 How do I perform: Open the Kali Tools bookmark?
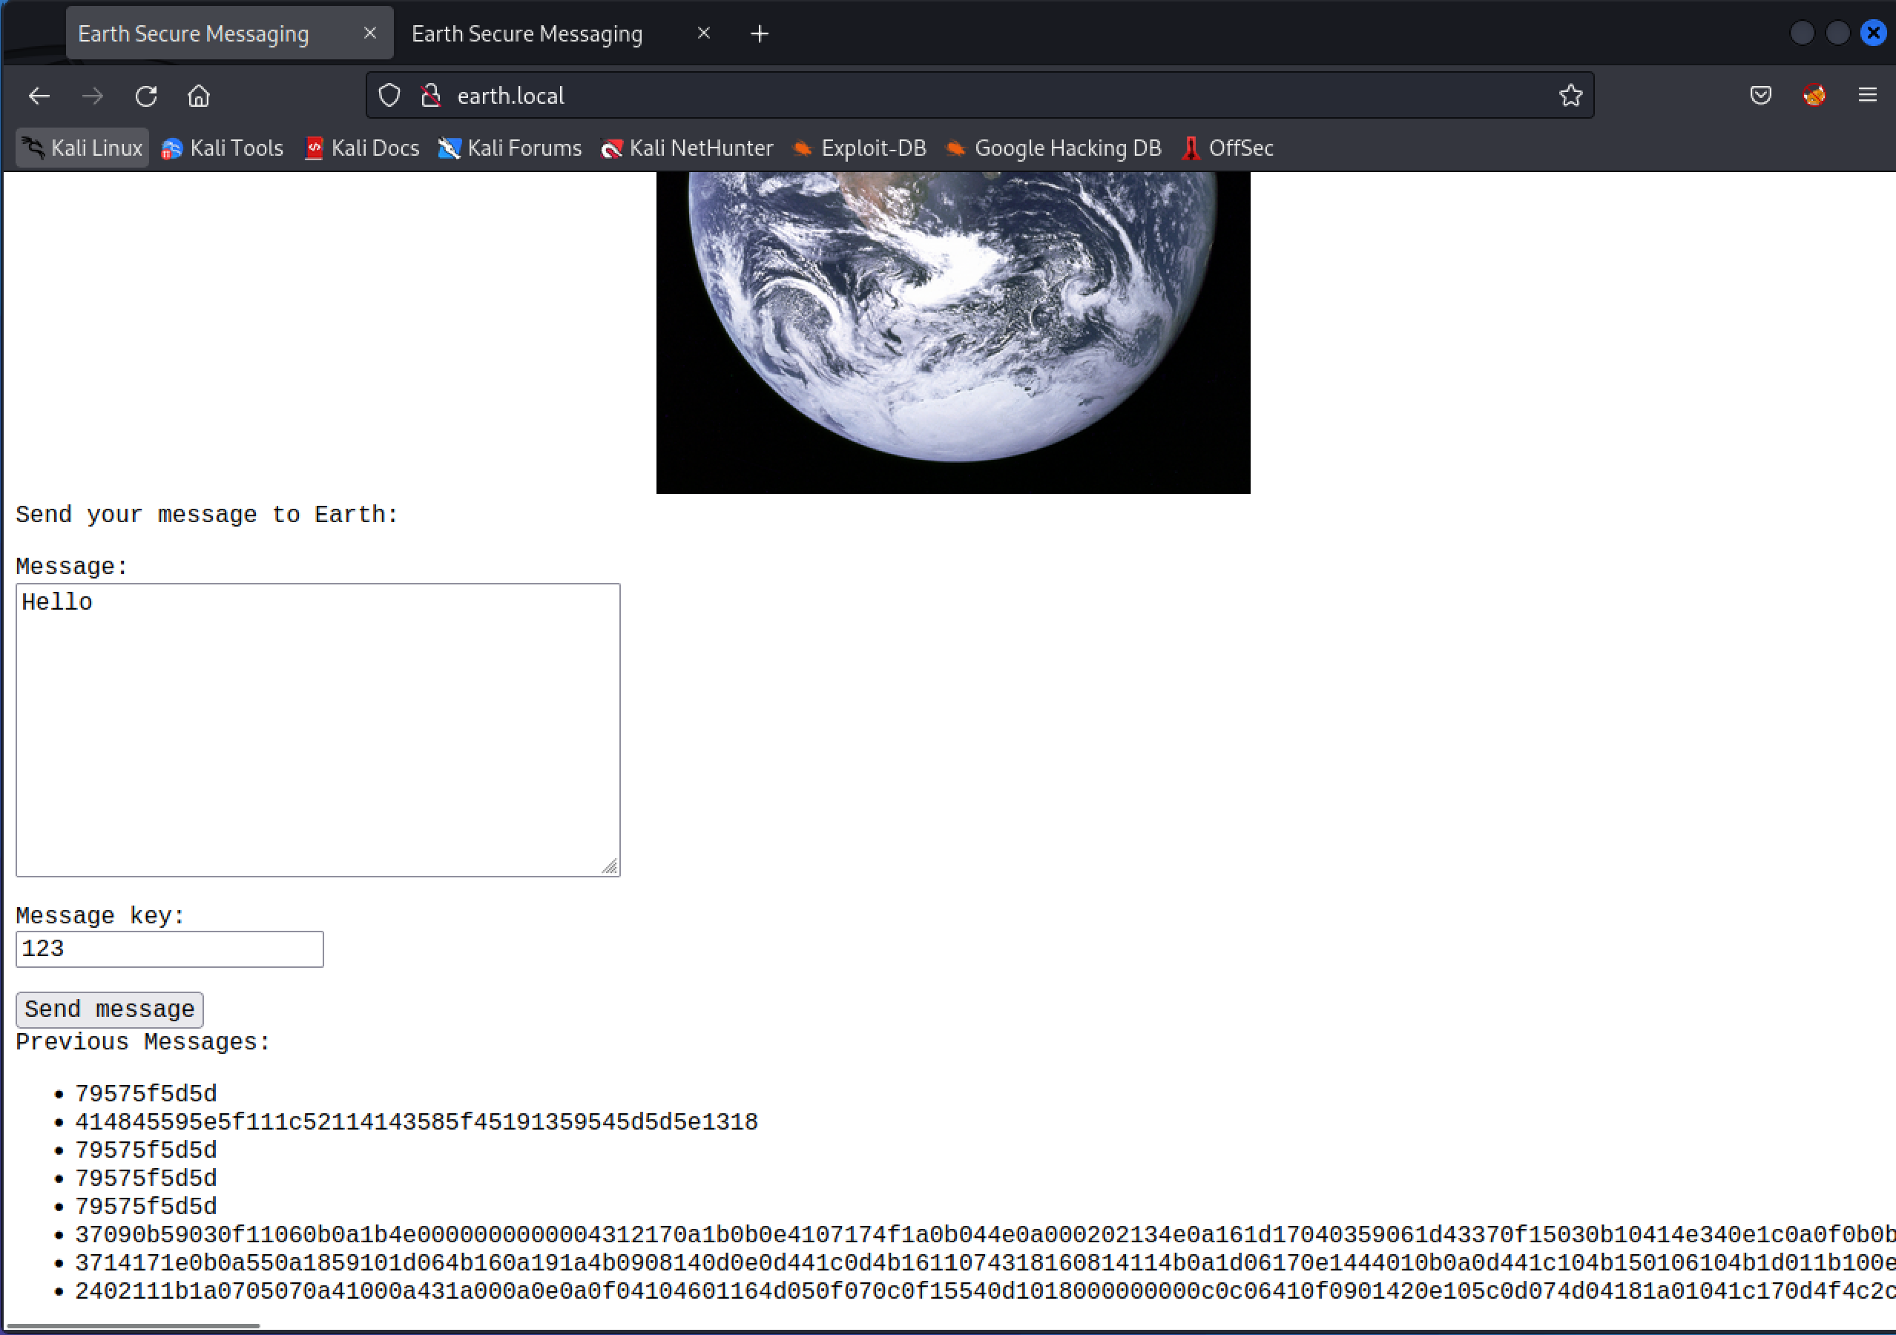pos(222,148)
